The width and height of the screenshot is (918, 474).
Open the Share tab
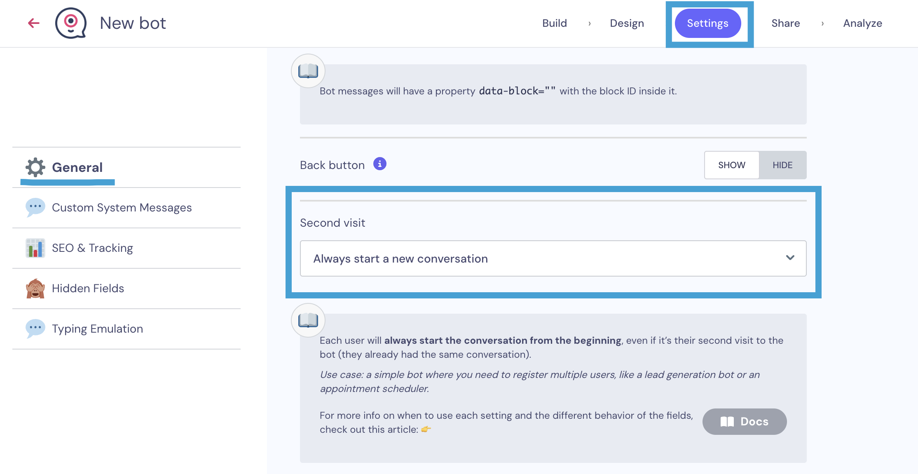785,23
